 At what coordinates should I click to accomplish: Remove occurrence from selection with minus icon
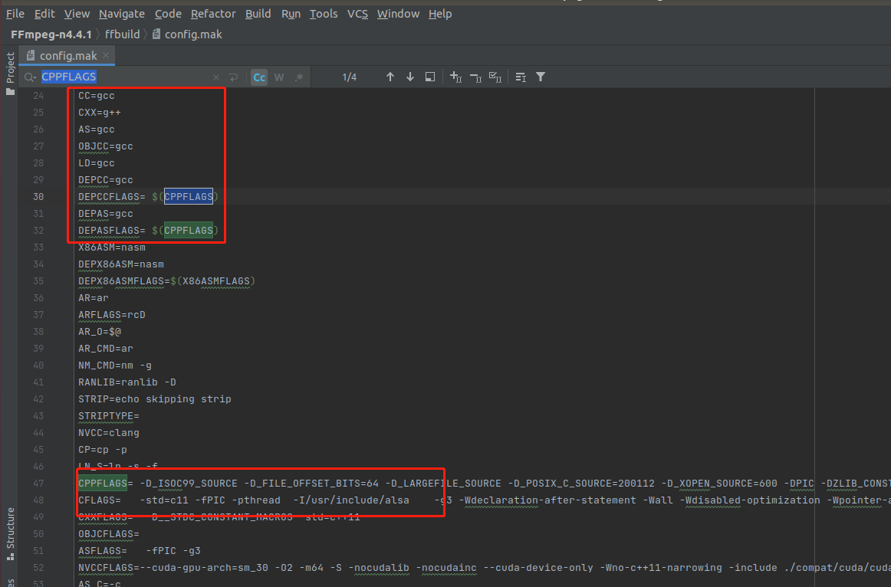click(x=475, y=77)
